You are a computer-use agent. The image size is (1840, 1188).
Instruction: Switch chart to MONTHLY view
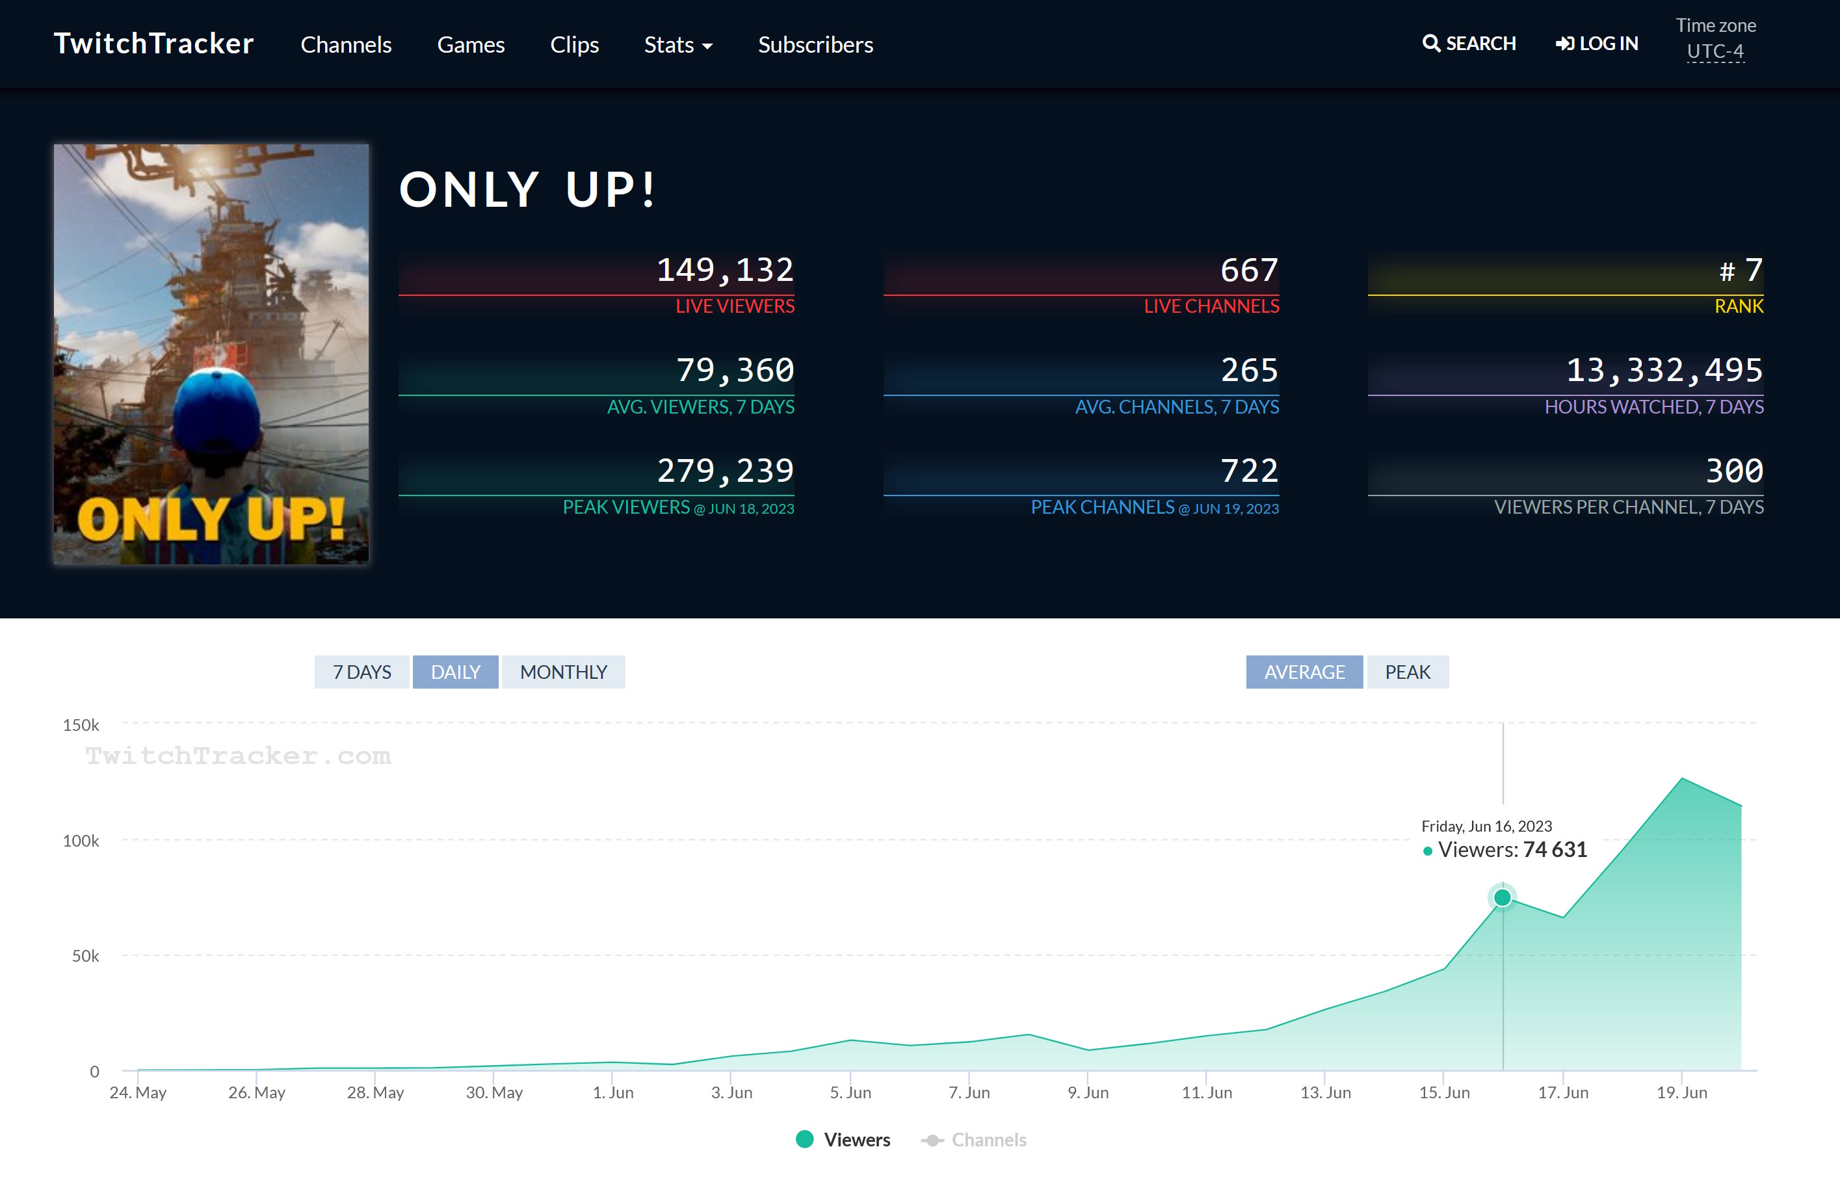click(563, 672)
